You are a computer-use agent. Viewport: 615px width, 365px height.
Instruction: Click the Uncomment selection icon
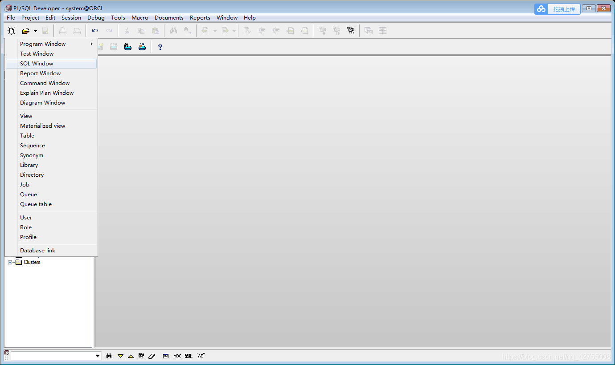pos(304,31)
